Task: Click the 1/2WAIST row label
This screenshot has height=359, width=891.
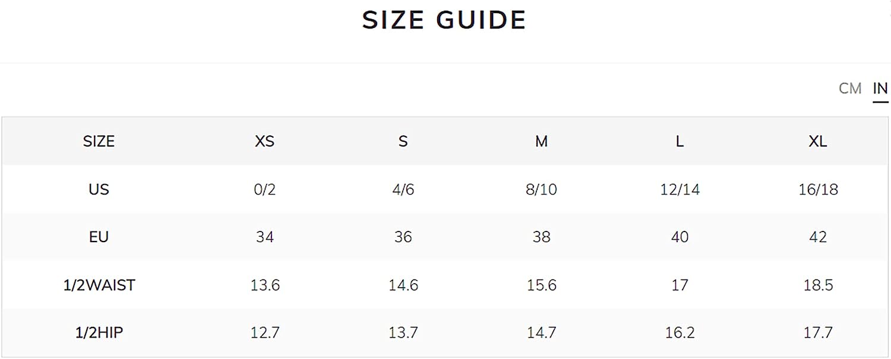Action: pyautogui.click(x=99, y=285)
